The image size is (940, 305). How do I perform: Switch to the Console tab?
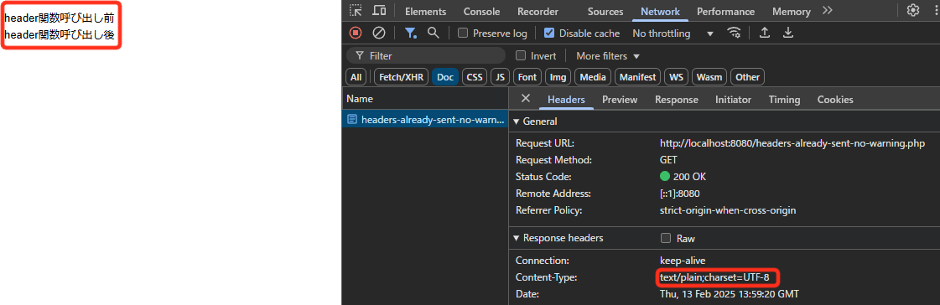(481, 12)
